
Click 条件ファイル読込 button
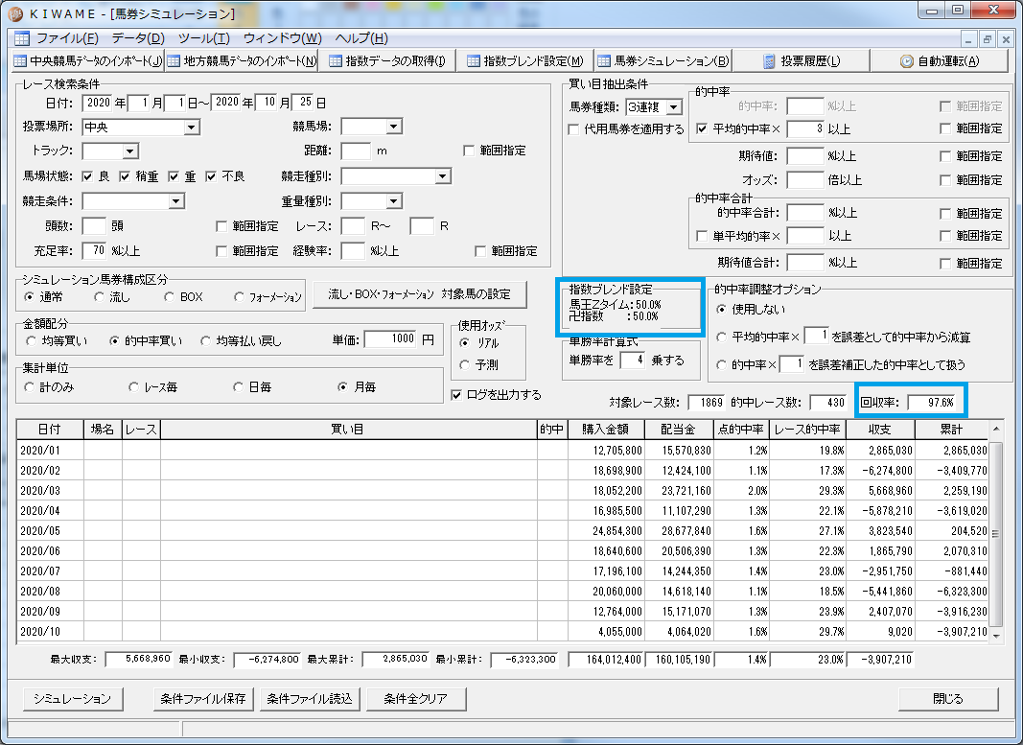[310, 699]
